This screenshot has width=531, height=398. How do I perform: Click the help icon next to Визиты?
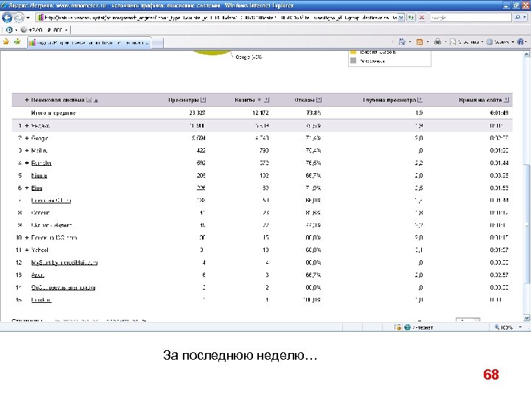[x=266, y=99]
